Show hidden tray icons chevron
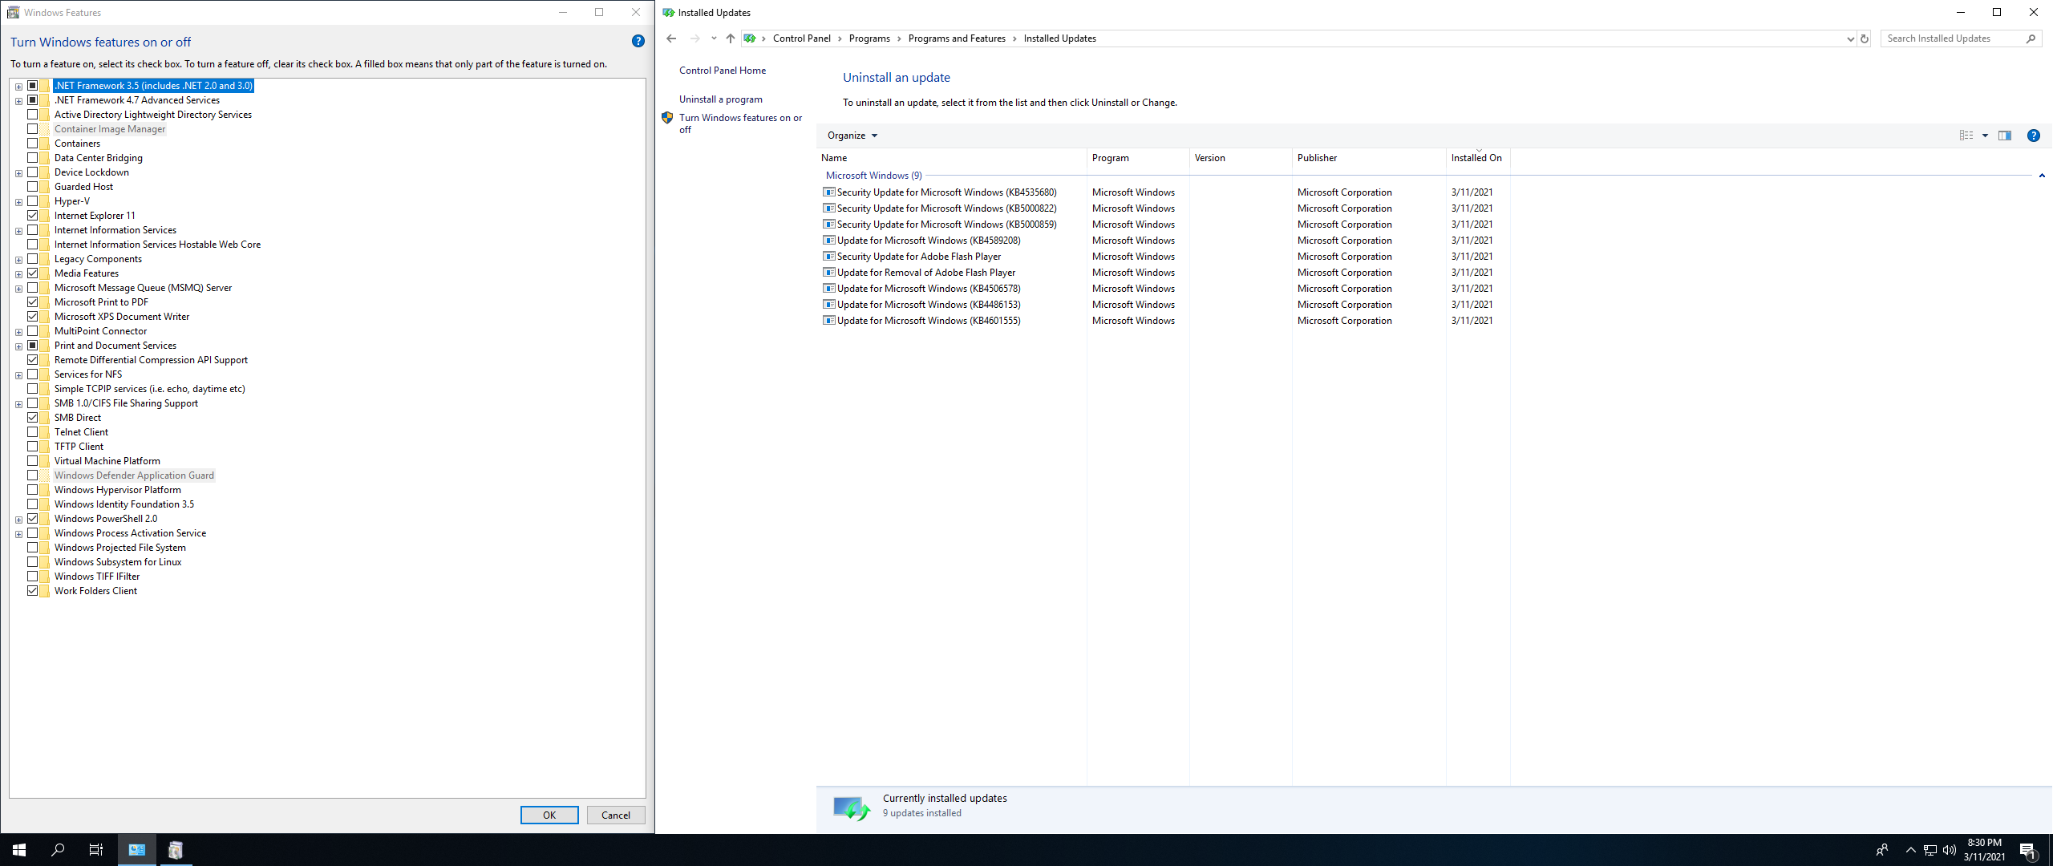 (1910, 850)
